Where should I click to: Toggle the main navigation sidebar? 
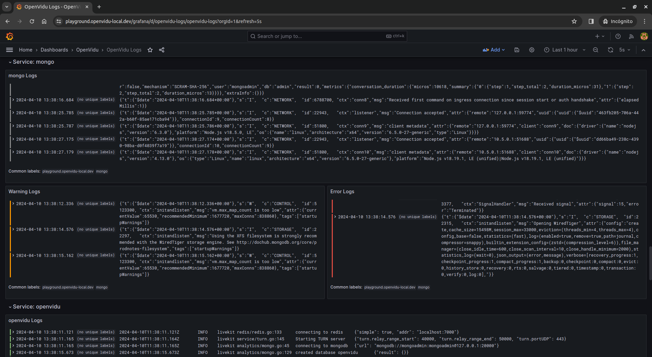pyautogui.click(x=9, y=50)
